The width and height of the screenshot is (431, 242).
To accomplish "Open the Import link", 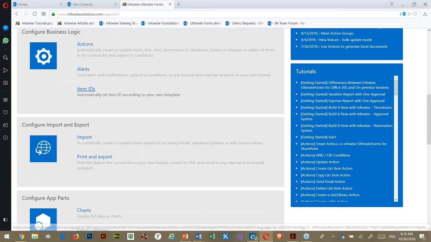I will tap(84, 137).
